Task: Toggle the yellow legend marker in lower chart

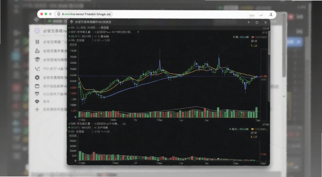Action: pyautogui.click(x=252, y=129)
